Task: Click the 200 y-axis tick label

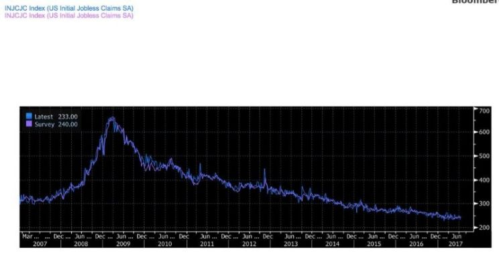Action: click(485, 228)
